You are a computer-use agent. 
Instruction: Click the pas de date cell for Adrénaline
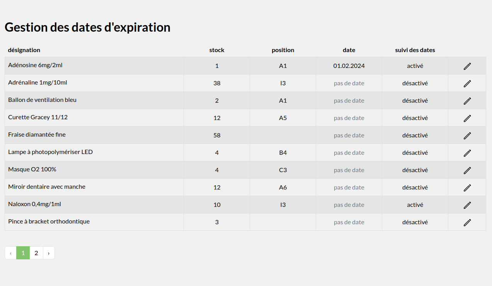point(349,83)
